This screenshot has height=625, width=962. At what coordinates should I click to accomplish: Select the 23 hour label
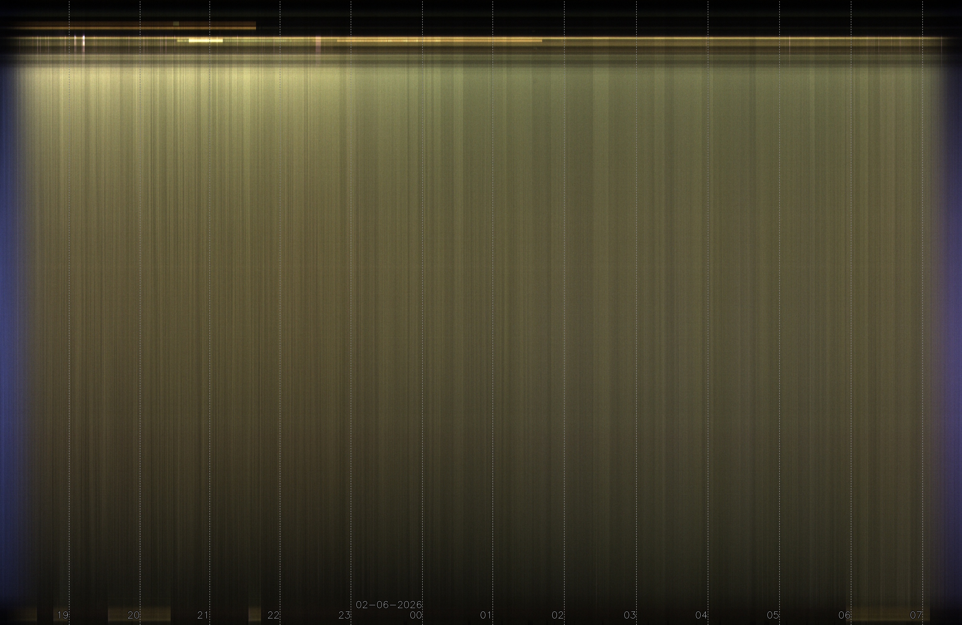pos(345,615)
